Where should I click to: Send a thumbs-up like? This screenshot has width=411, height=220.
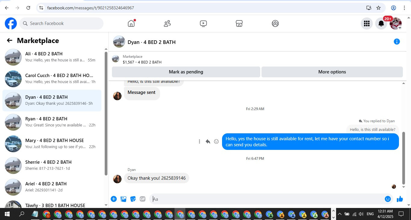click(400, 199)
